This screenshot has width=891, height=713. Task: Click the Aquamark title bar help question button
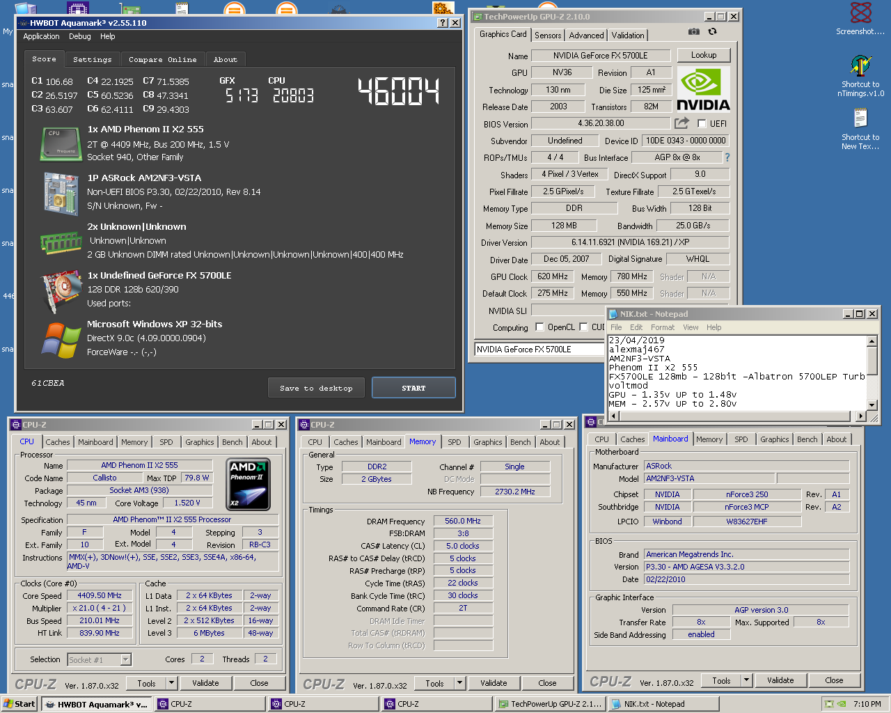click(x=443, y=23)
